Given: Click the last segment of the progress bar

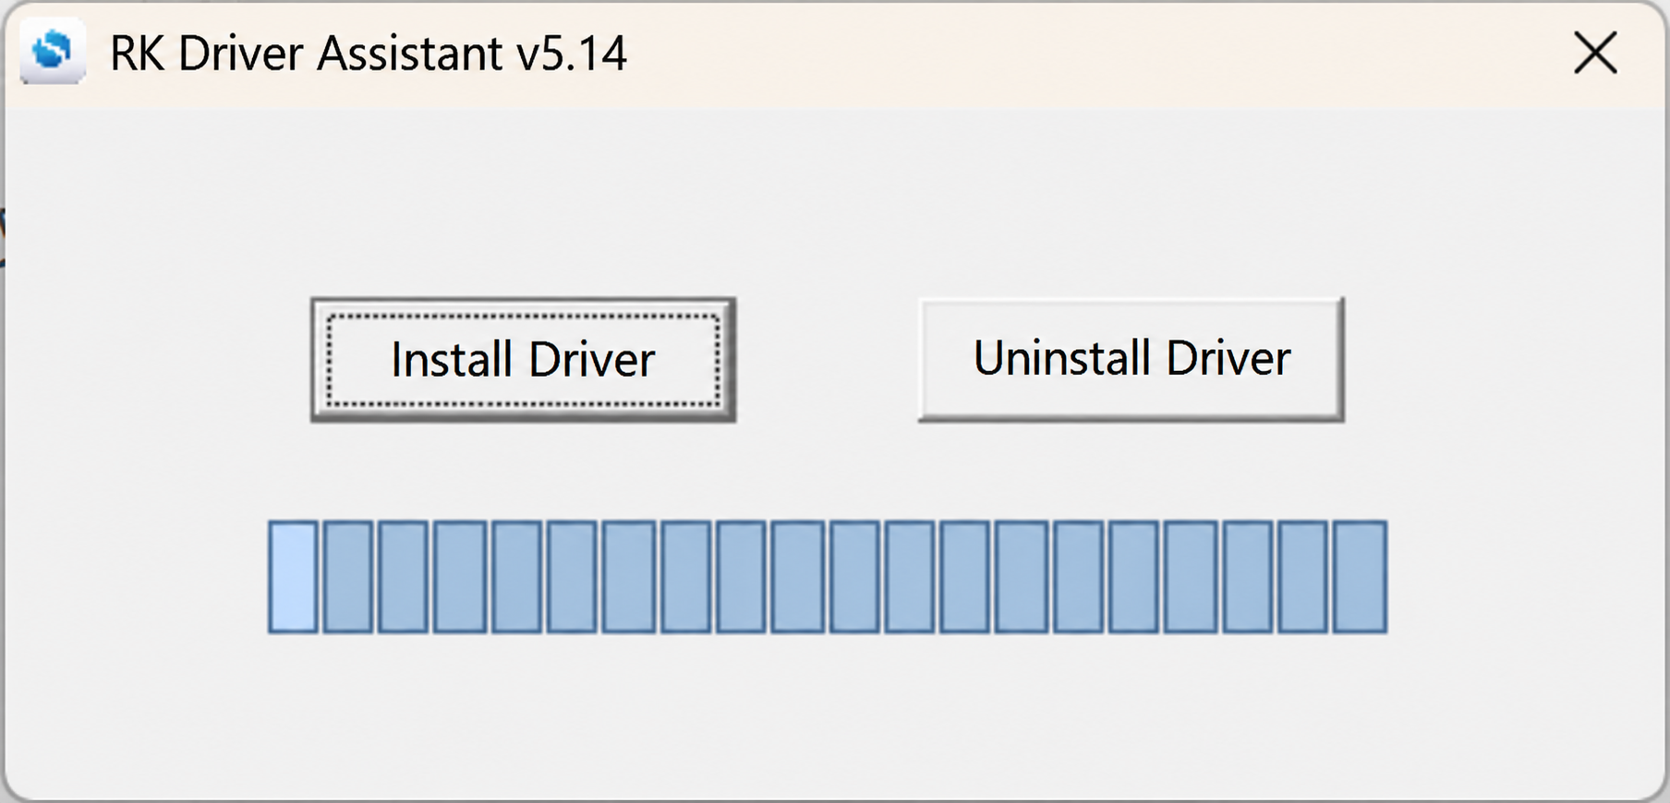Looking at the screenshot, I should tap(1360, 577).
